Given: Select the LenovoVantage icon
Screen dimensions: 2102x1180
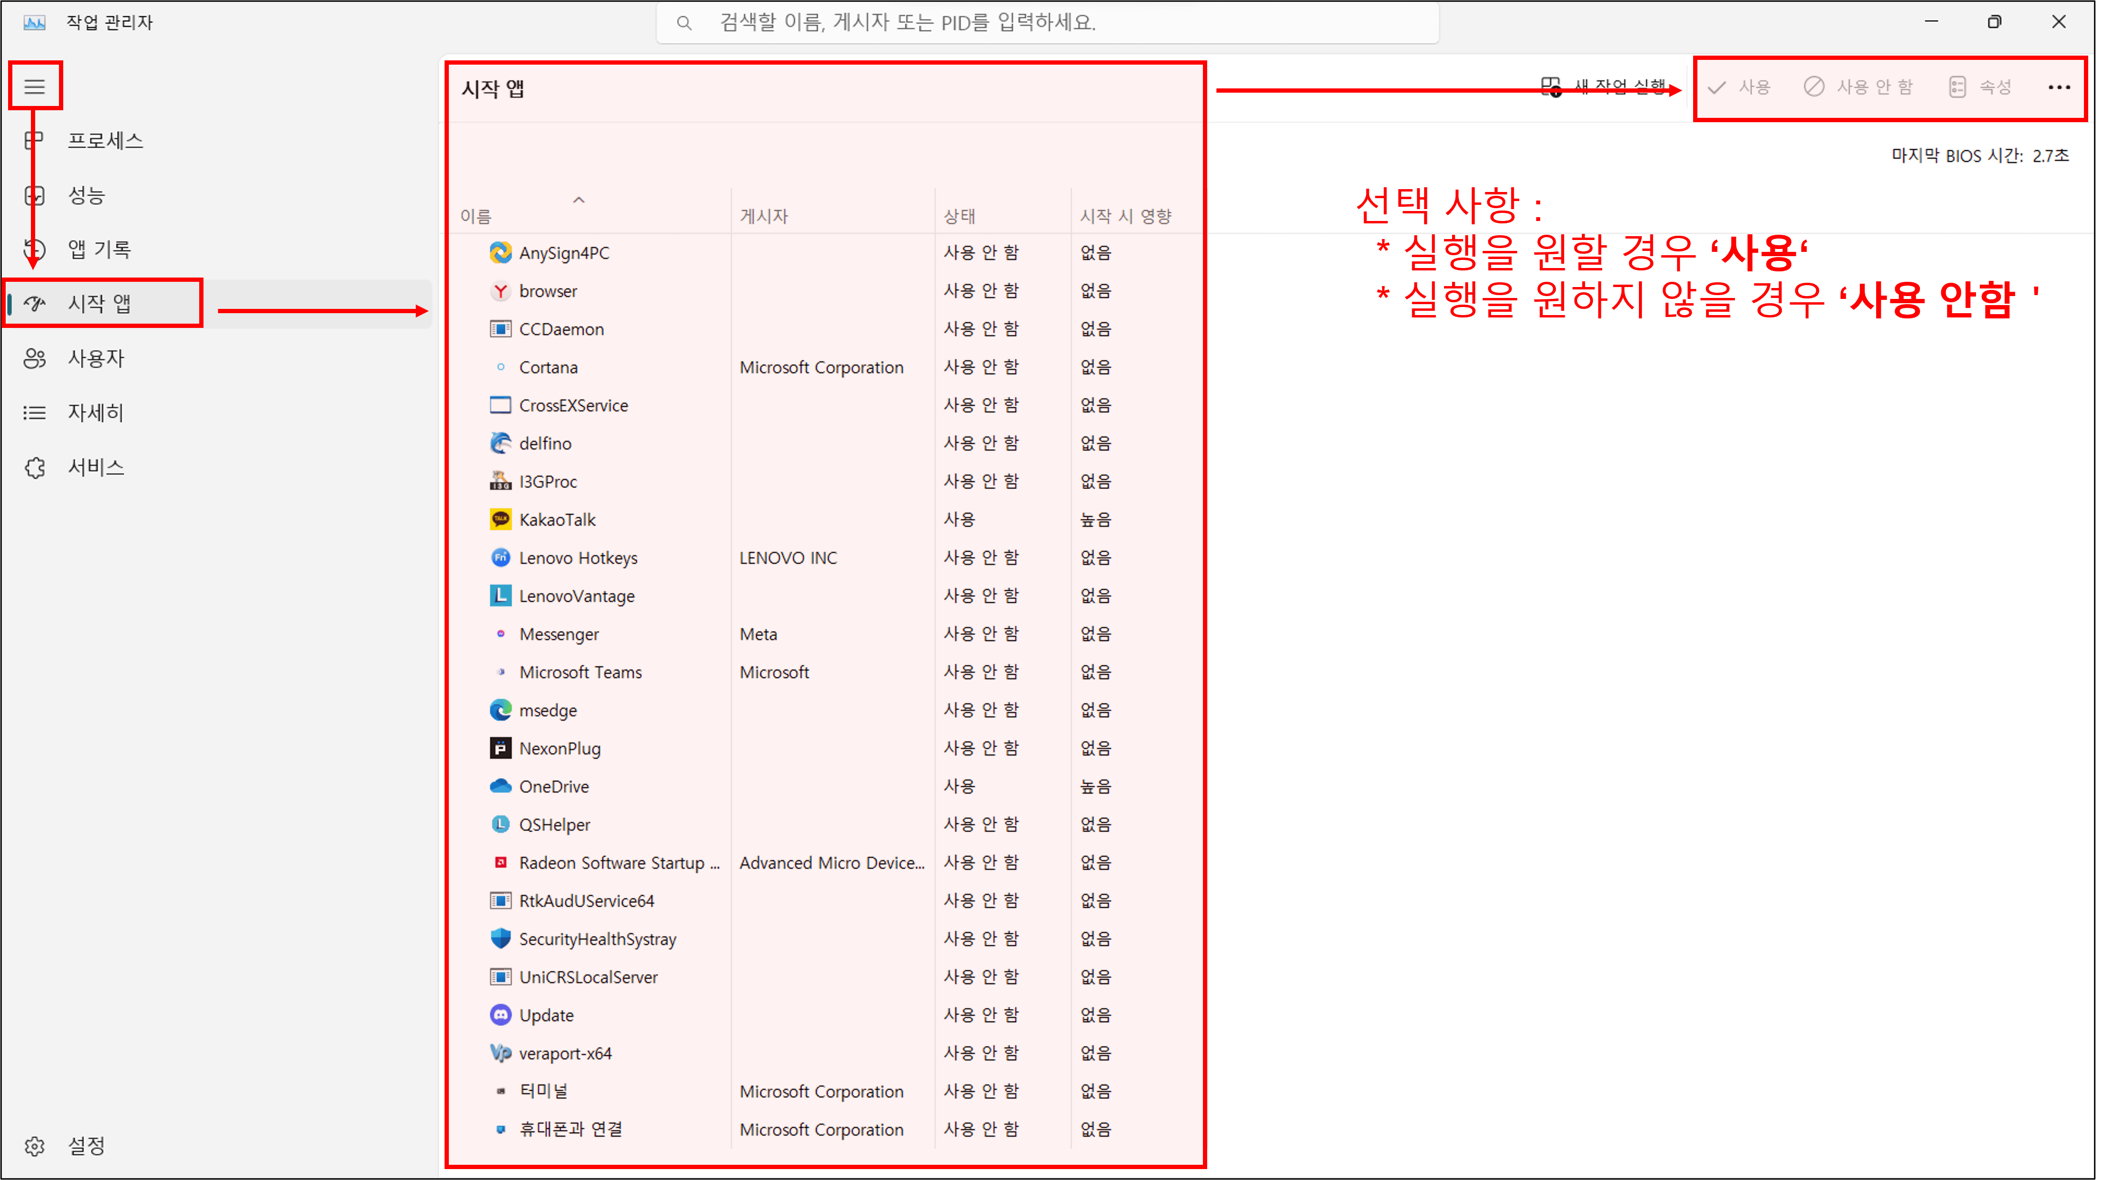Looking at the screenshot, I should [500, 596].
